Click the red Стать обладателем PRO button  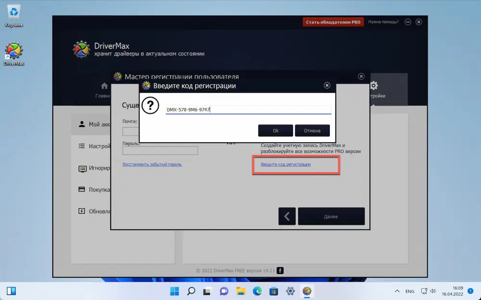tap(333, 22)
